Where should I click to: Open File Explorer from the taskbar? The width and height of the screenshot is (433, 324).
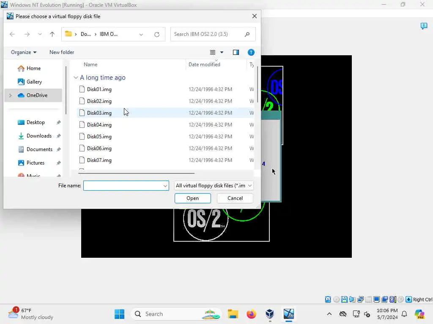[x=233, y=314]
